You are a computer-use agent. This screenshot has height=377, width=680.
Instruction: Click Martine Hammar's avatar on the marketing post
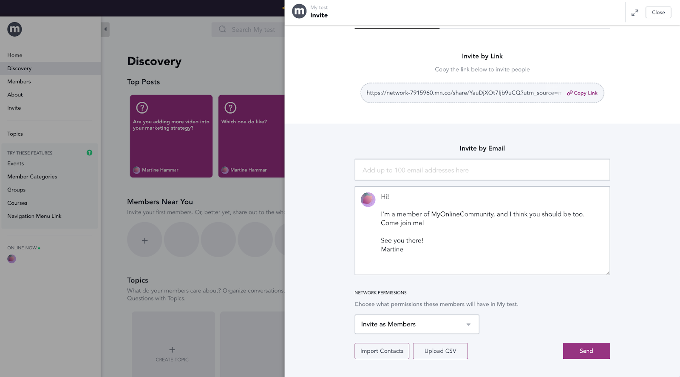coord(136,170)
